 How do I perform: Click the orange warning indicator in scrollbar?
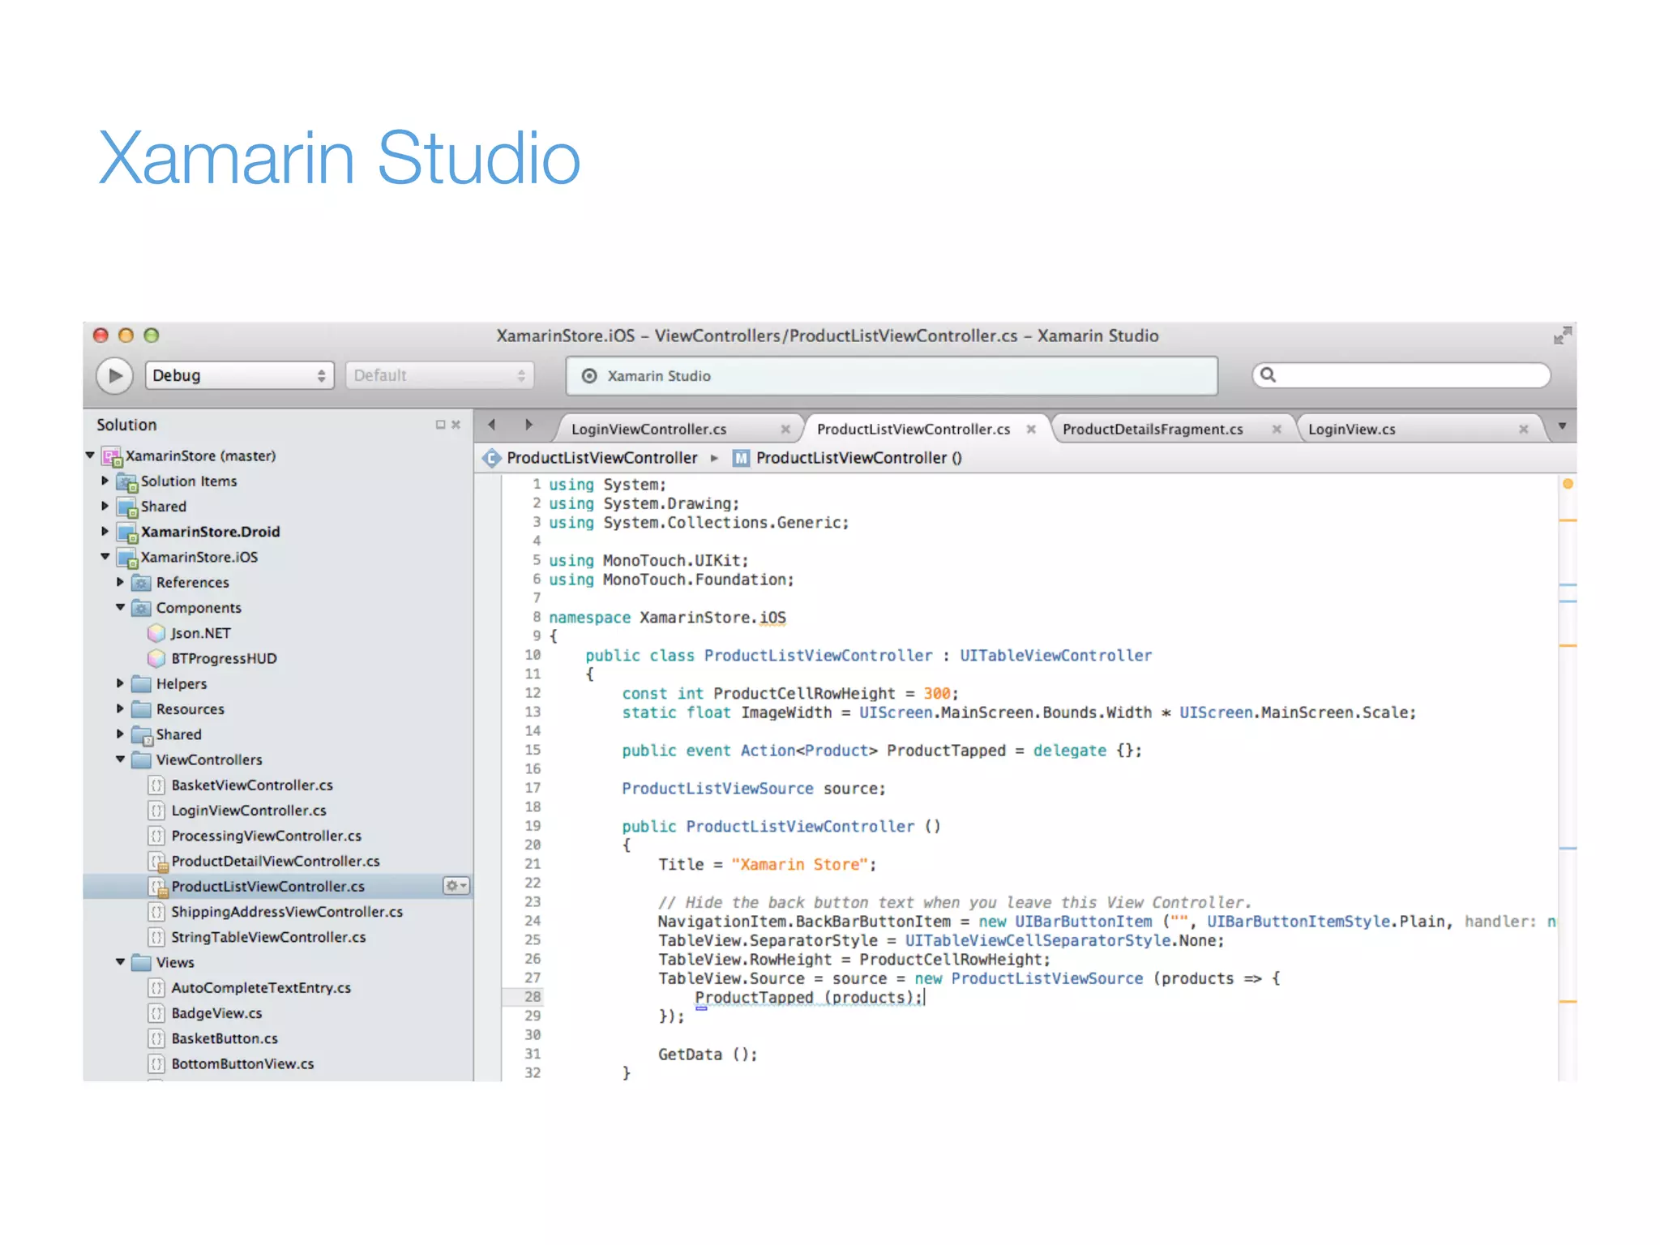click(1568, 484)
